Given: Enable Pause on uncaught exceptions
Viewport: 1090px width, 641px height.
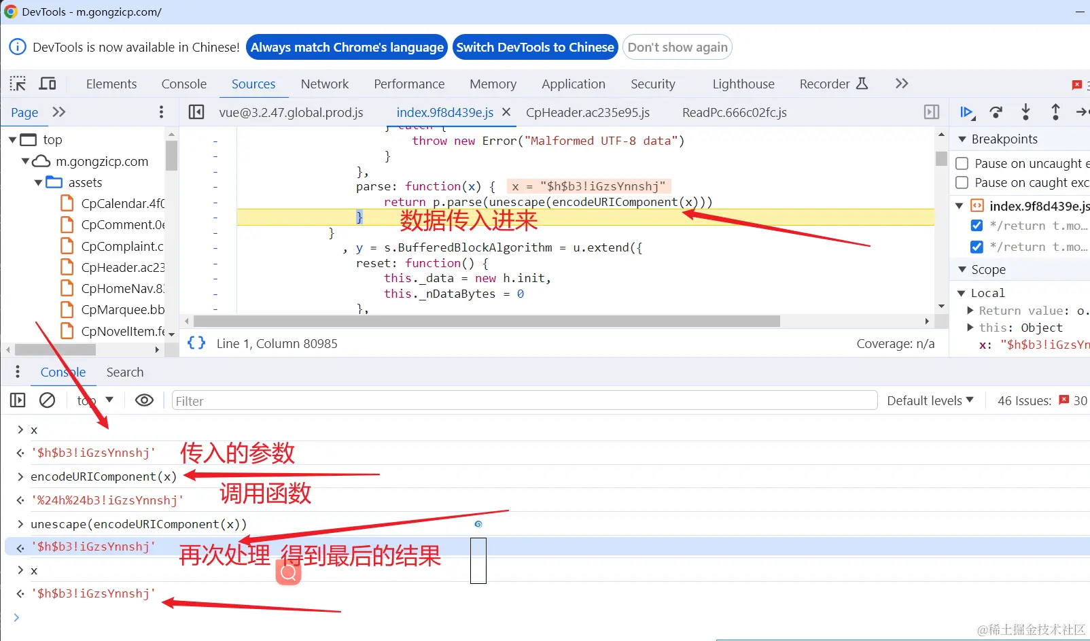Looking at the screenshot, I should [962, 163].
